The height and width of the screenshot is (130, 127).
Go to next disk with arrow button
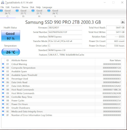point(123,22)
